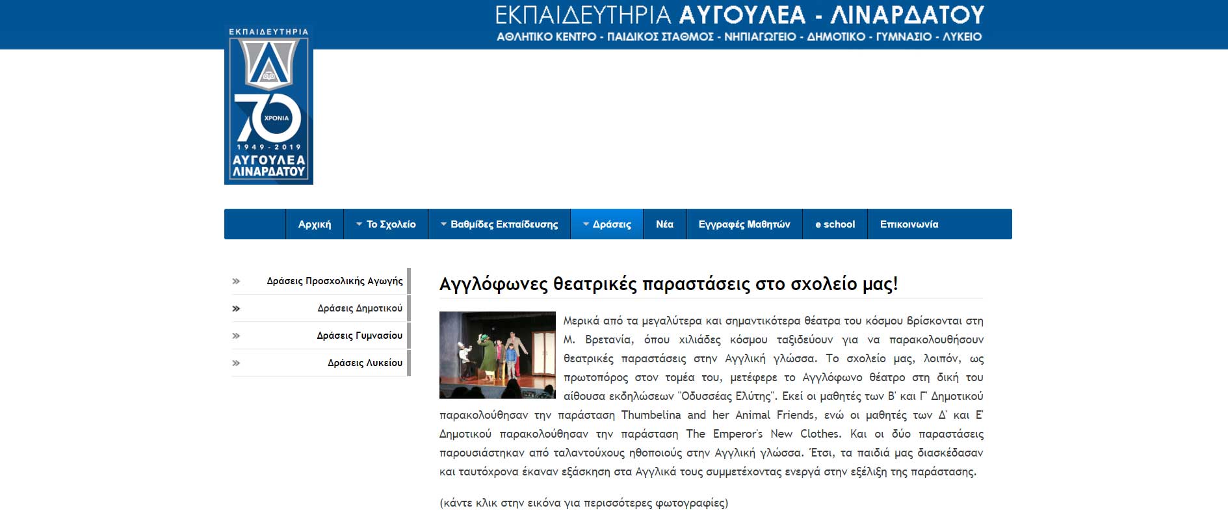
Task: Open the theatre performance photo thumbnail
Action: coord(497,355)
